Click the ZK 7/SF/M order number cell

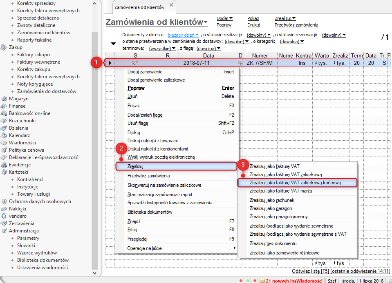pos(260,63)
